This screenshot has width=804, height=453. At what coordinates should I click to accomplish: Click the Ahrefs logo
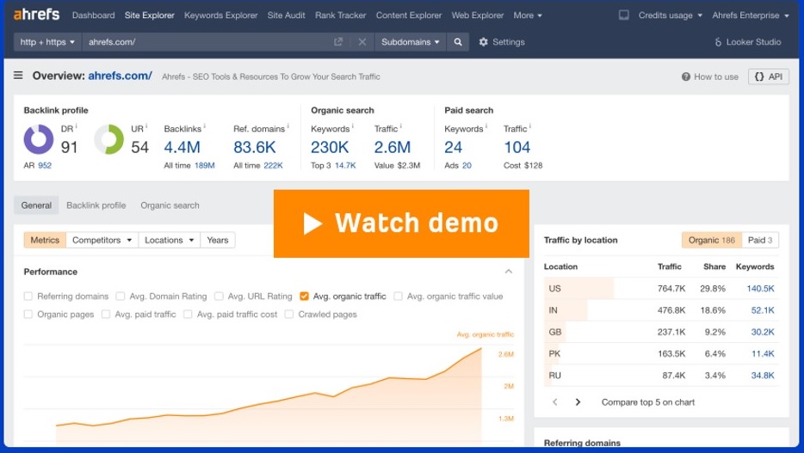tap(36, 15)
